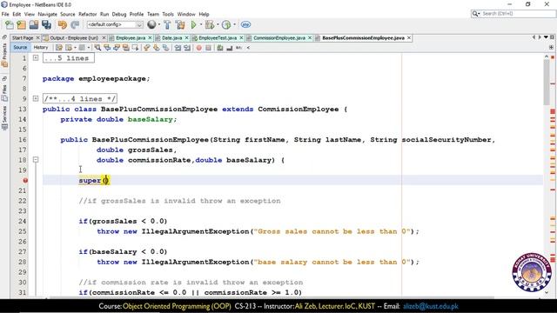The height and width of the screenshot is (313, 557).
Task: Click the globe browser icon in toolbar
Action: click(x=151, y=24)
